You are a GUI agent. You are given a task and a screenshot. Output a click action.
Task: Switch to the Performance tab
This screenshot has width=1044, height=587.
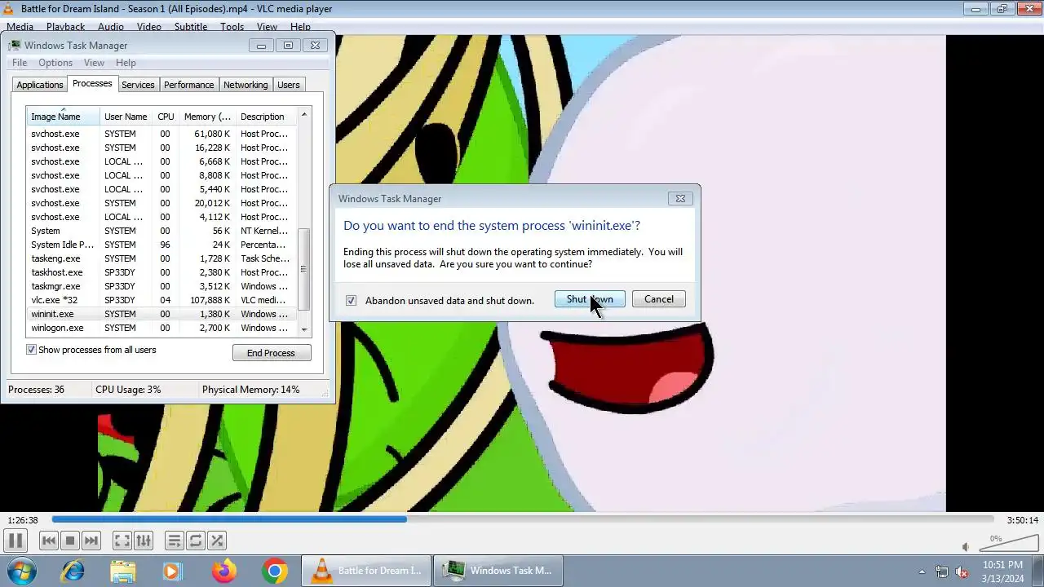coord(188,85)
